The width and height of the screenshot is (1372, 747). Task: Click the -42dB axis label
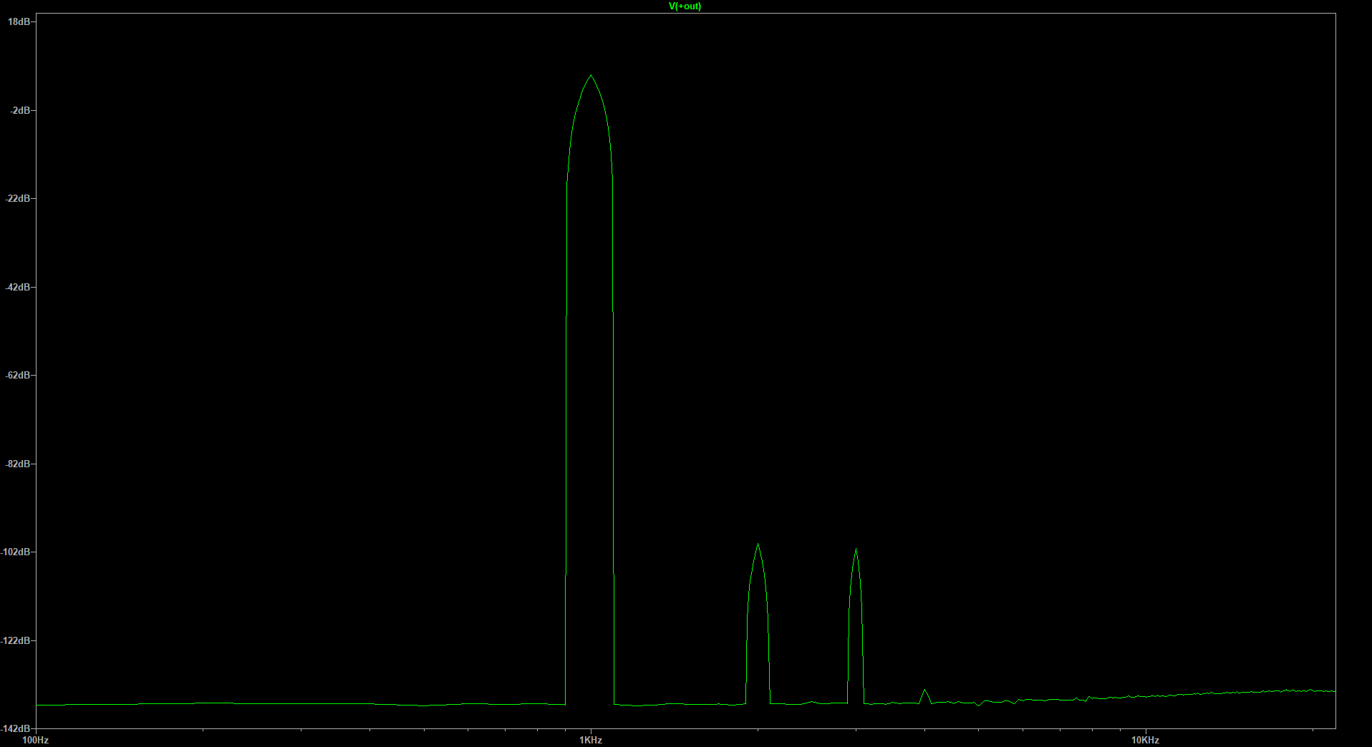(18, 287)
